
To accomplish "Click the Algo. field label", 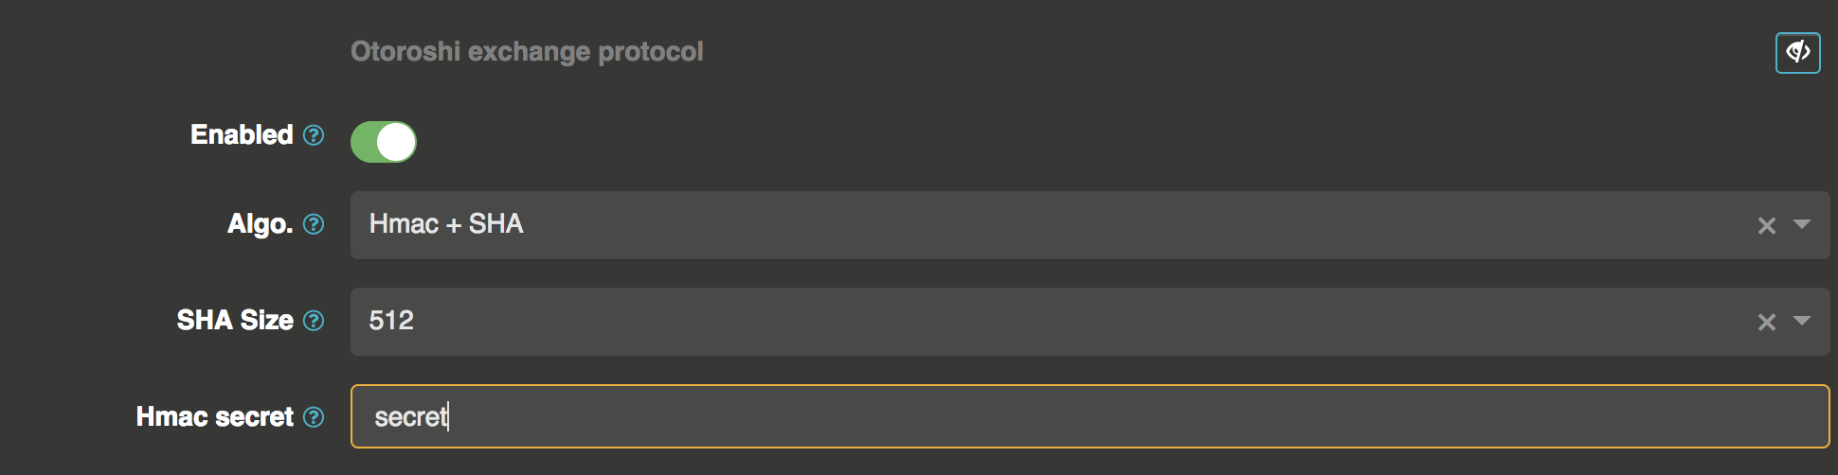I will pyautogui.click(x=260, y=224).
